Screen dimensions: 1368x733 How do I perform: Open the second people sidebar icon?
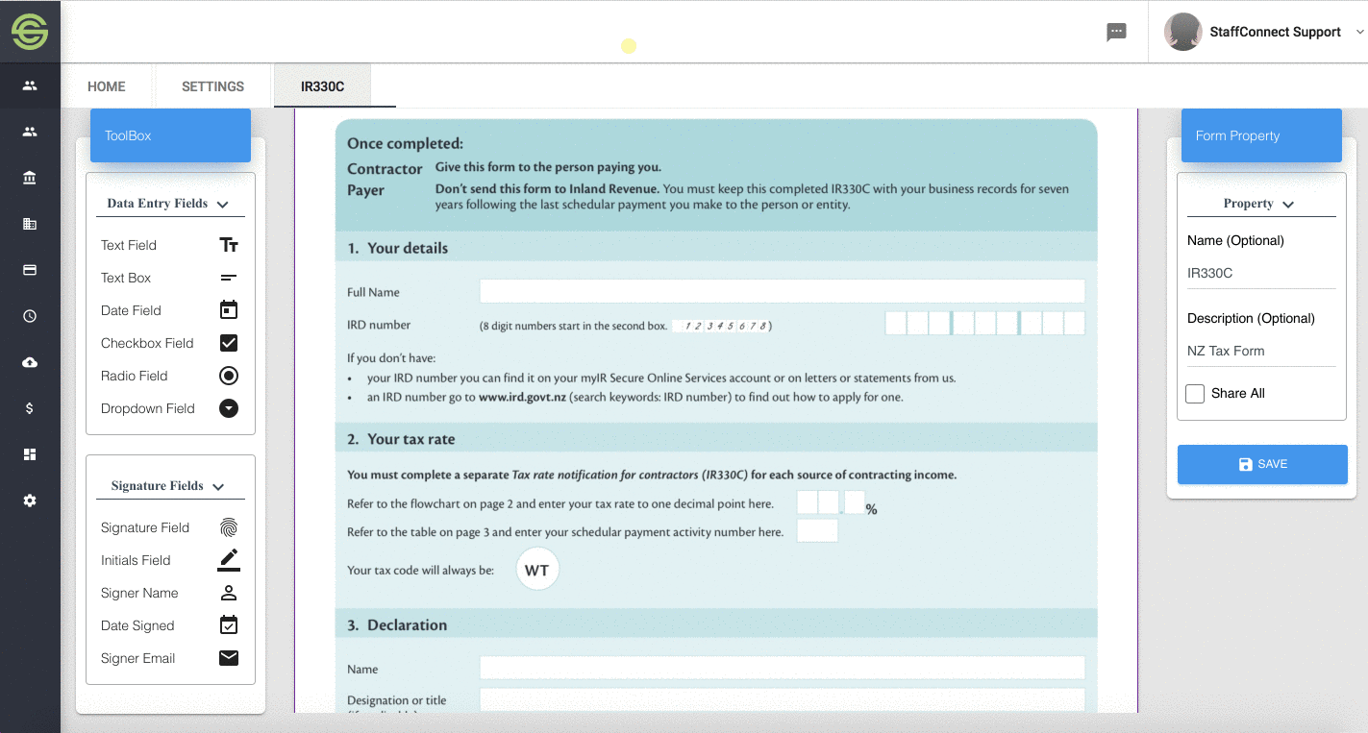pyautogui.click(x=30, y=132)
